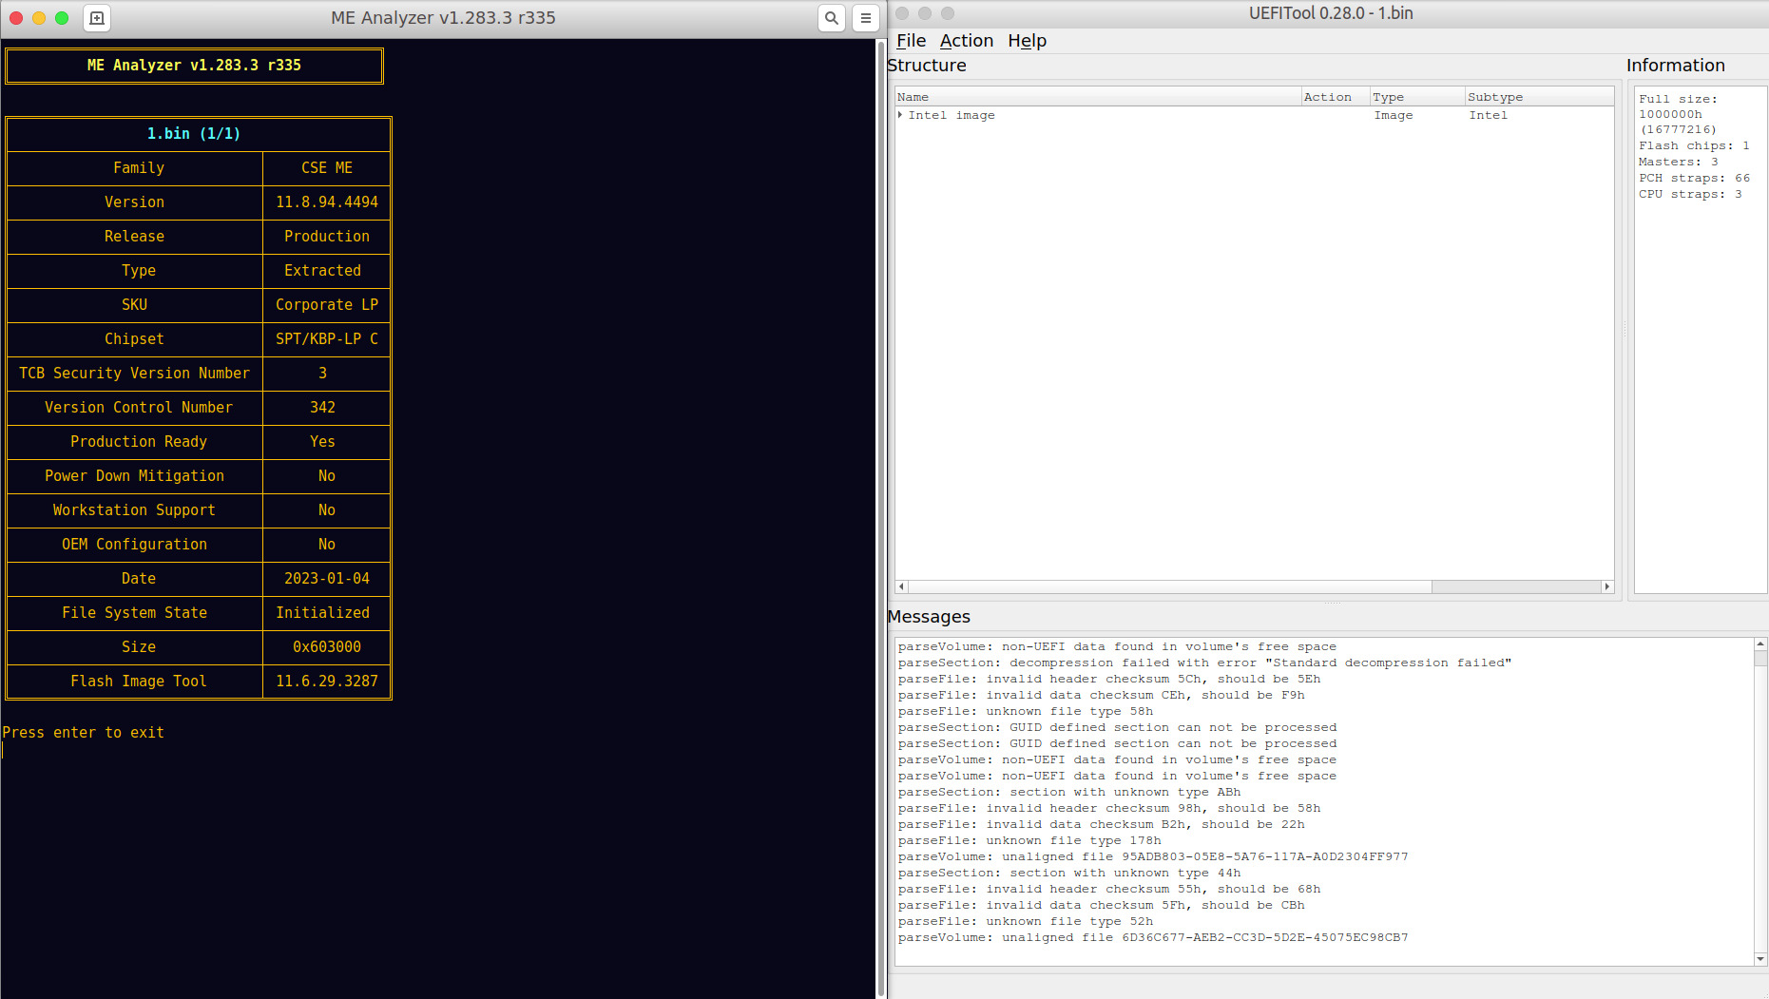Select the Intel image row in Structure
This screenshot has width=1769, height=999.
1254,115
